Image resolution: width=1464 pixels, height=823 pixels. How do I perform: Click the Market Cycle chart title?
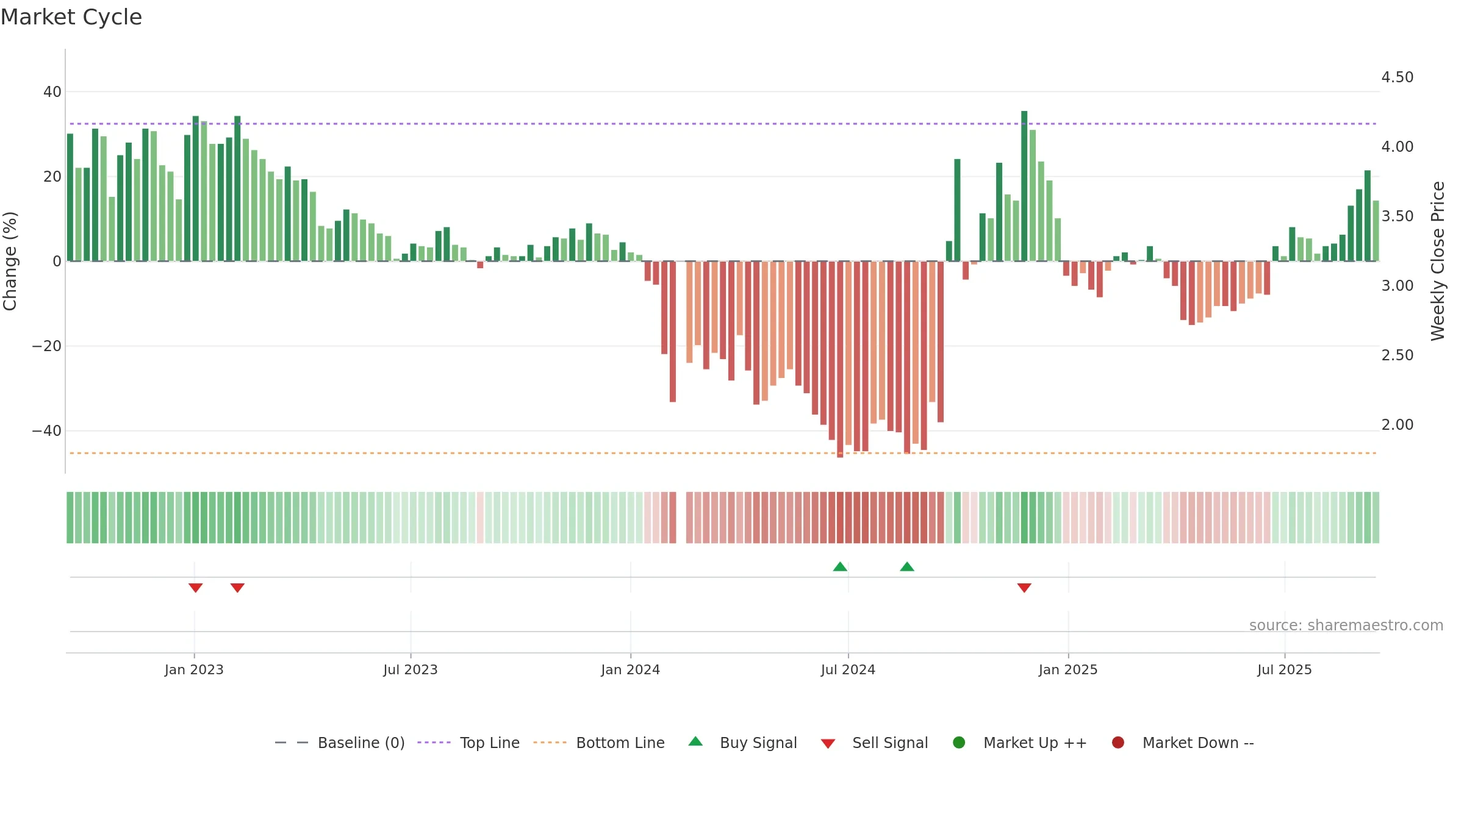(71, 17)
